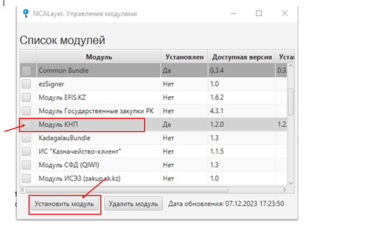
Task: Sort by the Установлен column header
Action: coord(185,57)
